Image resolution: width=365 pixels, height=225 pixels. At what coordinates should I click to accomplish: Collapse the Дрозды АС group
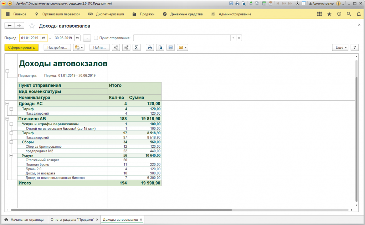click(x=7, y=104)
